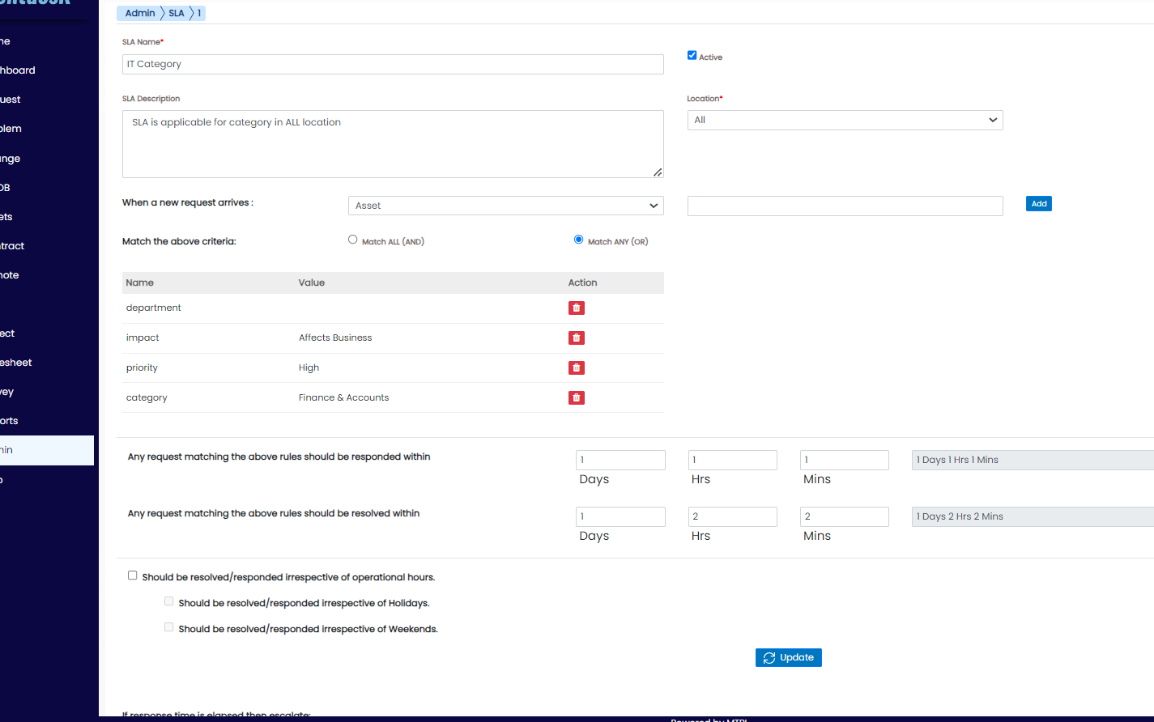The width and height of the screenshot is (1154, 722).
Task: Click the 'priority' name cell
Action: coord(142,367)
